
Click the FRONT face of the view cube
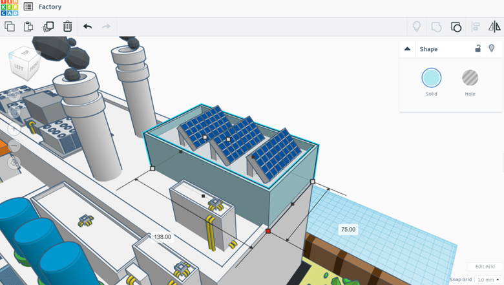pyautogui.click(x=34, y=66)
